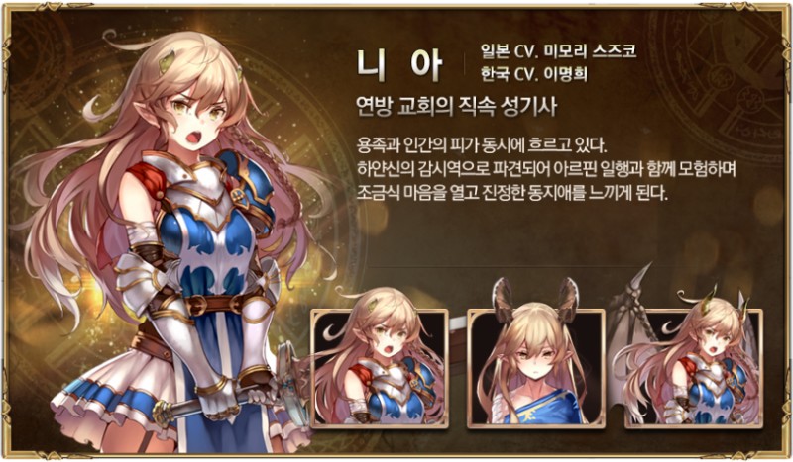The image size is (793, 462).
Task: Select the horned Nia thumbnail in blue robe
Action: (536, 369)
